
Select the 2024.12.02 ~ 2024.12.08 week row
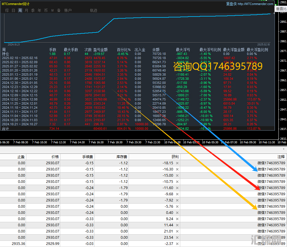coord(20,99)
